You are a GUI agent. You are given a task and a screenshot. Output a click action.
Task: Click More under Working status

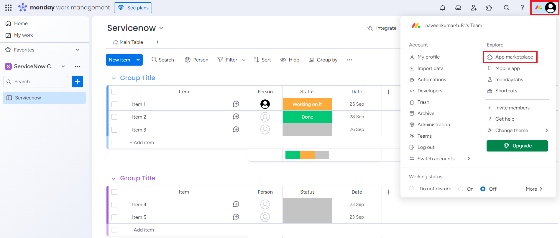click(x=534, y=189)
